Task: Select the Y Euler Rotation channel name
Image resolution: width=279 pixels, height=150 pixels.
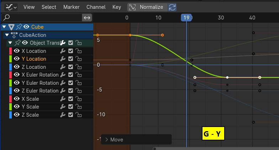Action: point(40,83)
